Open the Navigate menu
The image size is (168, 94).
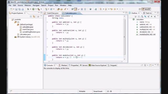[36, 5]
